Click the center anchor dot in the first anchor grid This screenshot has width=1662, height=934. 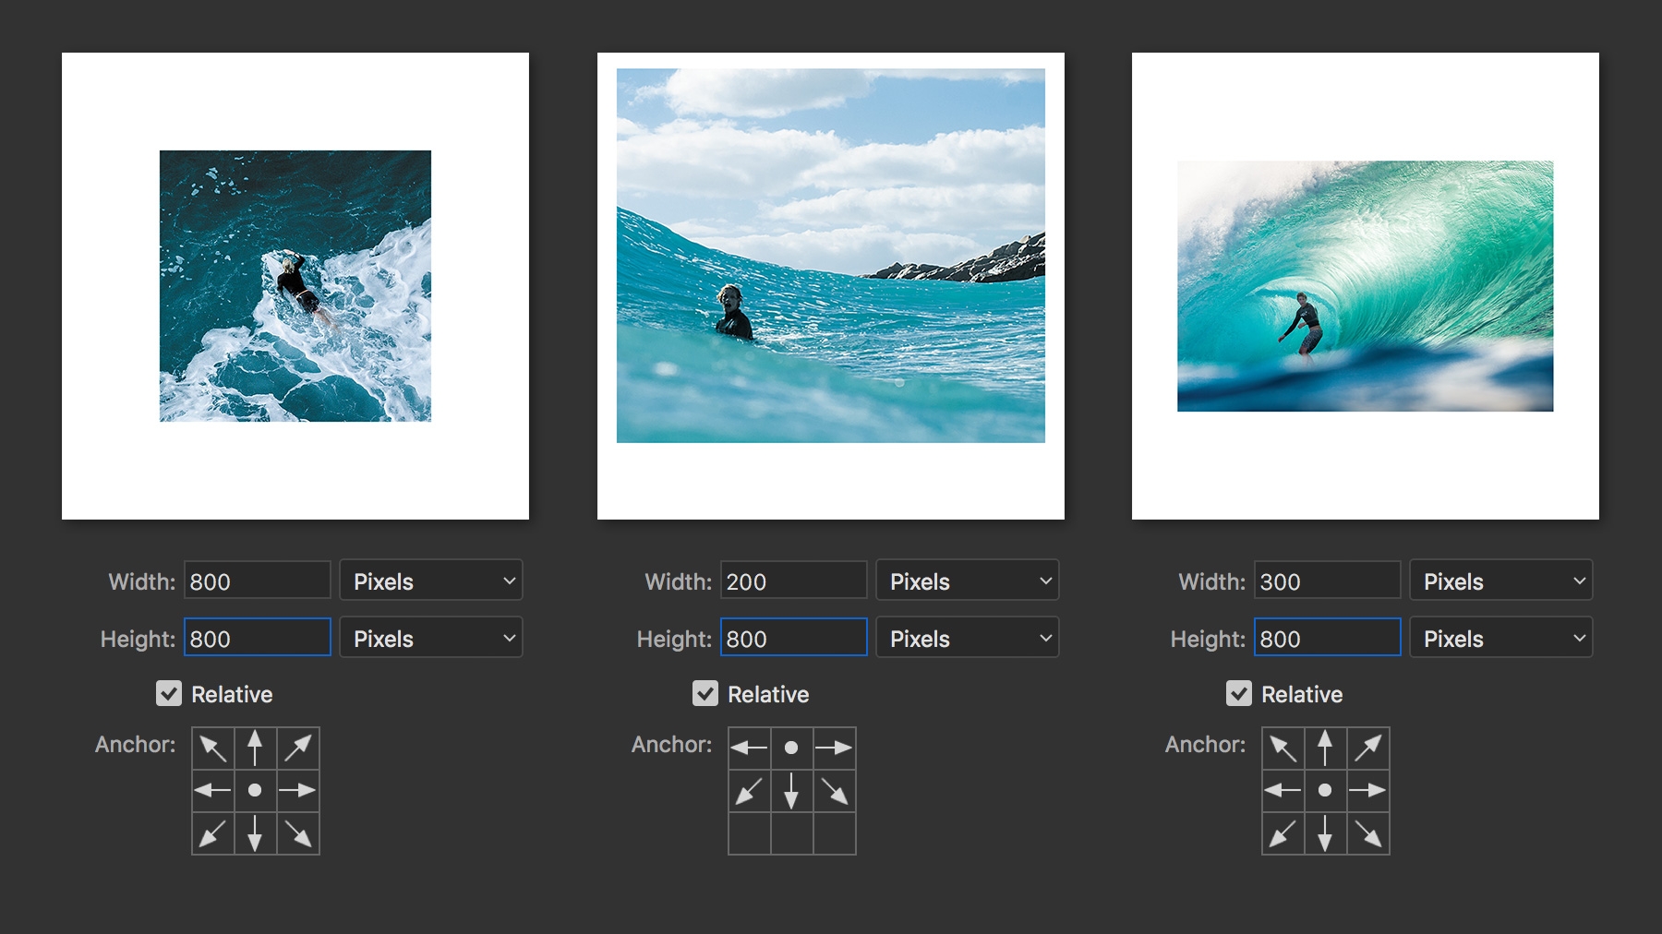[256, 792]
